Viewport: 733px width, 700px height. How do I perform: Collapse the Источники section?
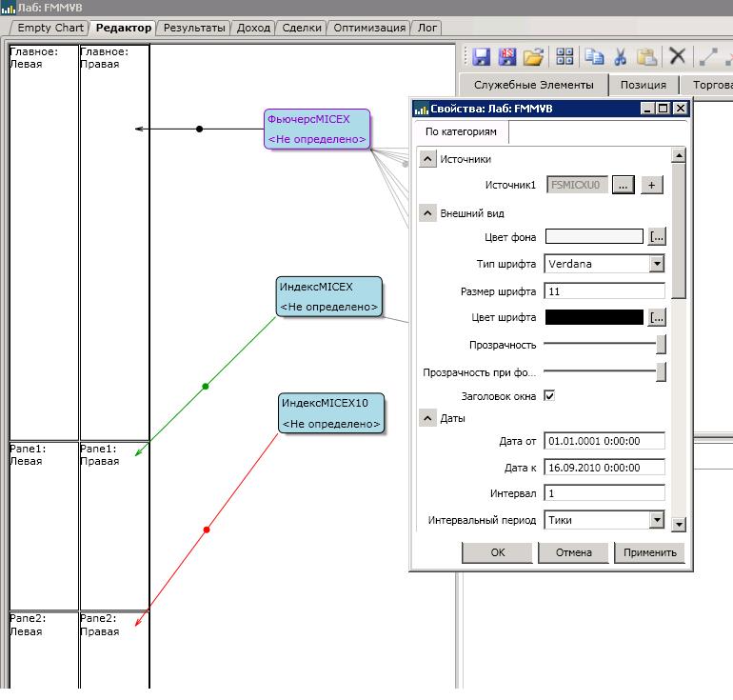click(x=428, y=160)
